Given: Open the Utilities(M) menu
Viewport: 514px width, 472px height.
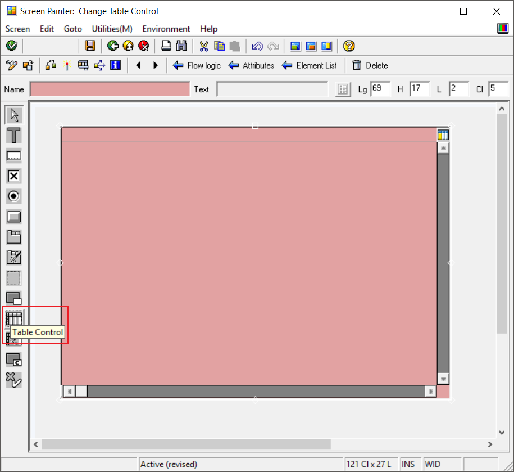Looking at the screenshot, I should click(x=112, y=29).
